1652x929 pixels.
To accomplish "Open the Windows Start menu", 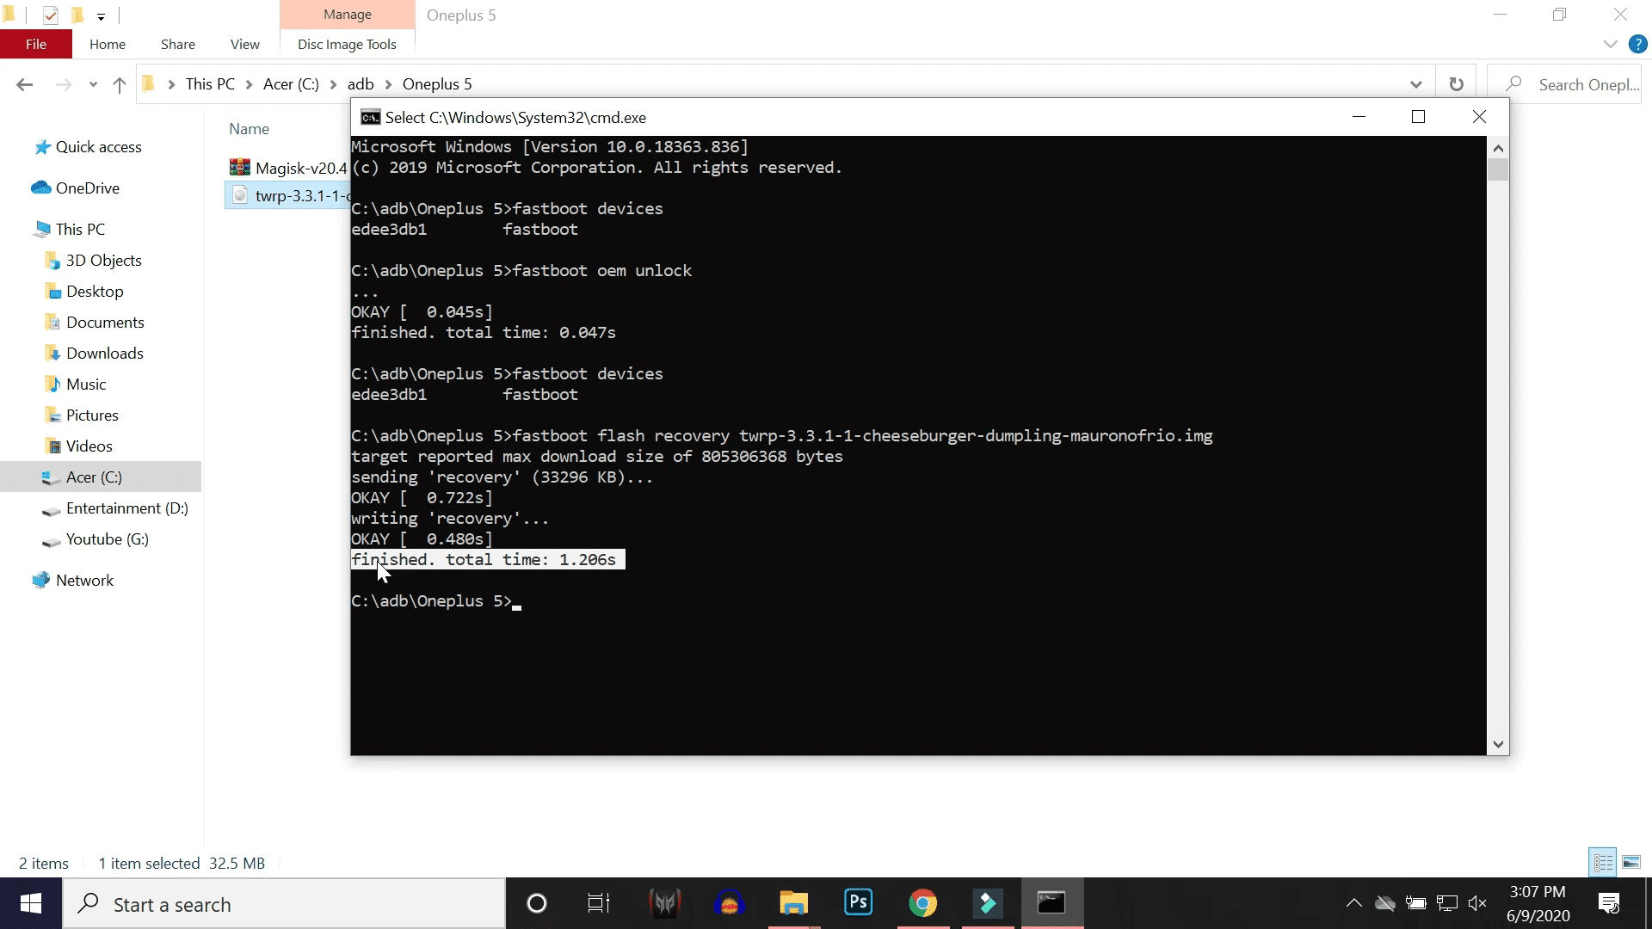I will pos(31,903).
